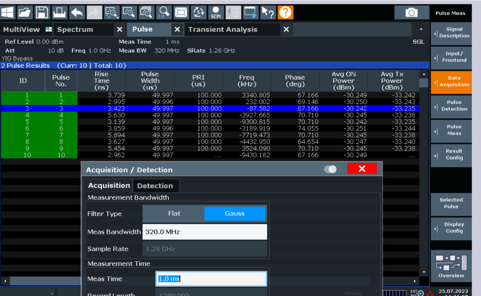Close the Transient Analysis tab

coord(286,29)
